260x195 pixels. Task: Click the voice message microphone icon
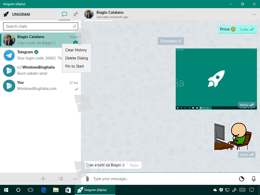click(x=254, y=179)
